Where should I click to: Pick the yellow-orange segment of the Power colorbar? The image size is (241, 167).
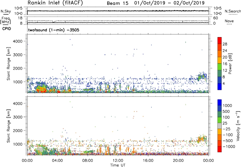coord(220,60)
